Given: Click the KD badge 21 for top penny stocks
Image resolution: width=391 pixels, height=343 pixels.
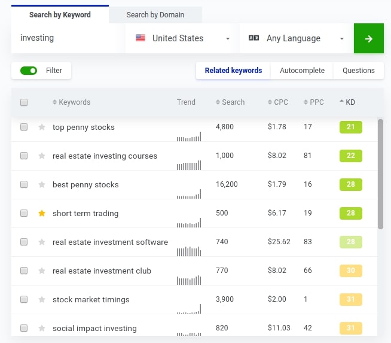Looking at the screenshot, I should (x=350, y=127).
